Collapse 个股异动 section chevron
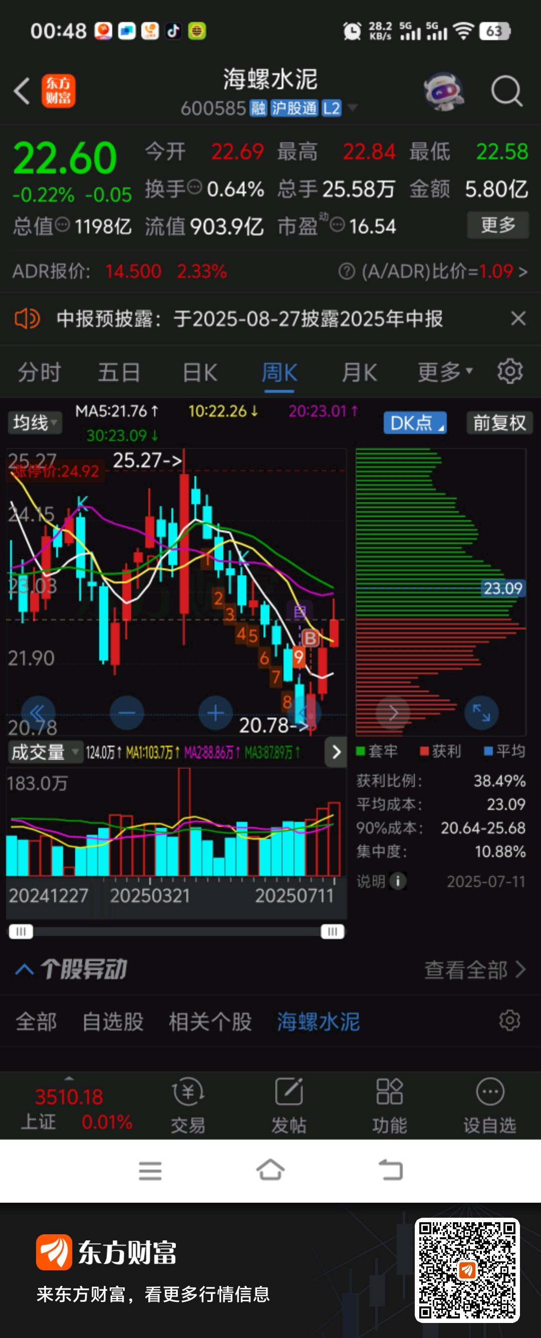 tap(25, 969)
